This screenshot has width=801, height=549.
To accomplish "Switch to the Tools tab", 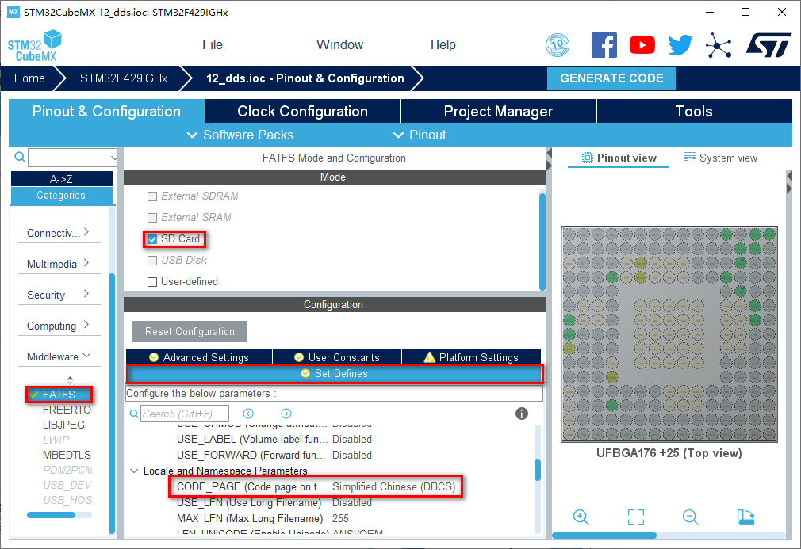I will pyautogui.click(x=694, y=111).
